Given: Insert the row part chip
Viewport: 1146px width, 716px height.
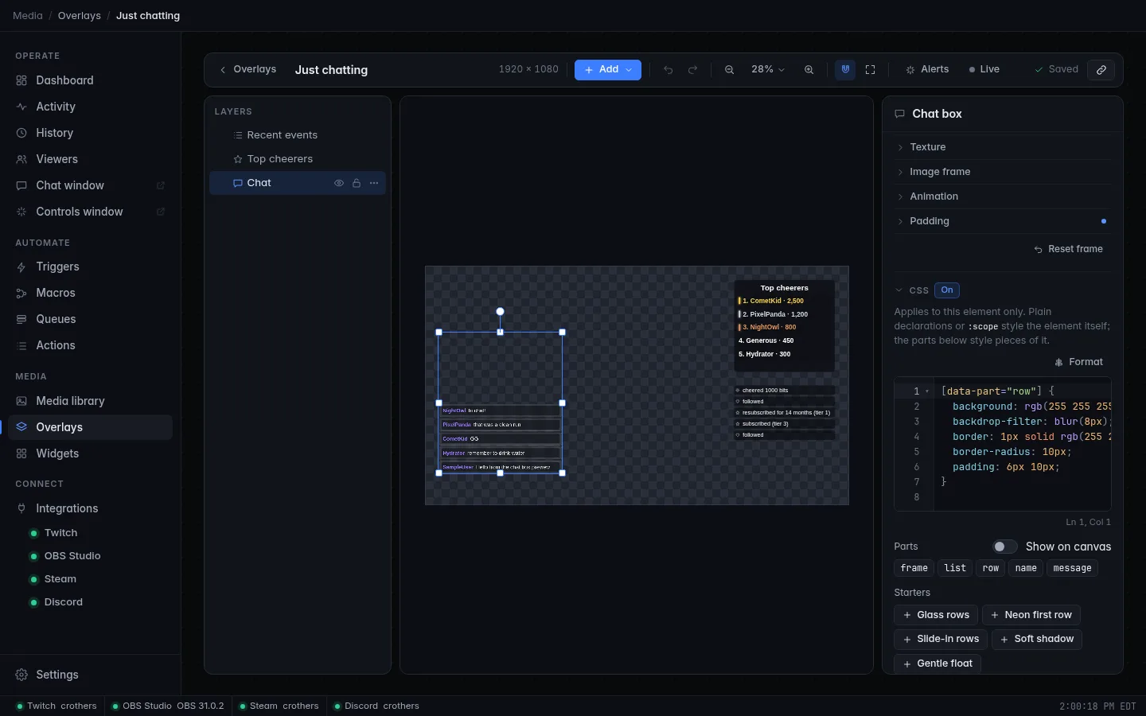Looking at the screenshot, I should point(991,568).
